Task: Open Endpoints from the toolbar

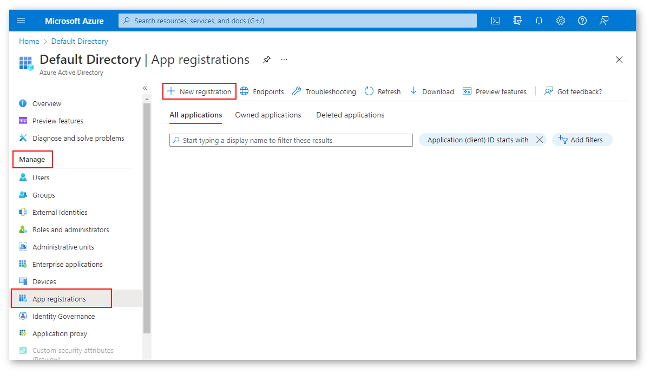Action: pos(262,91)
